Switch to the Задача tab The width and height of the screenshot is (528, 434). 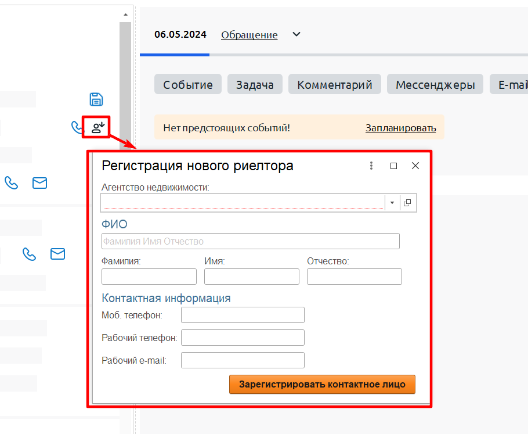coord(255,85)
